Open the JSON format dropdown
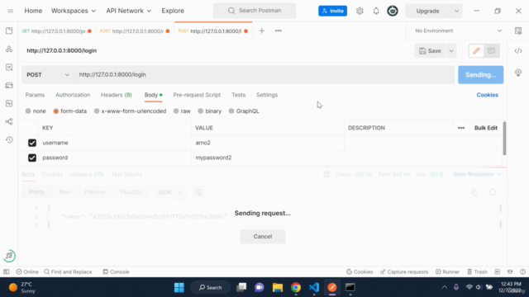The width and height of the screenshot is (529, 297). tap(169, 192)
